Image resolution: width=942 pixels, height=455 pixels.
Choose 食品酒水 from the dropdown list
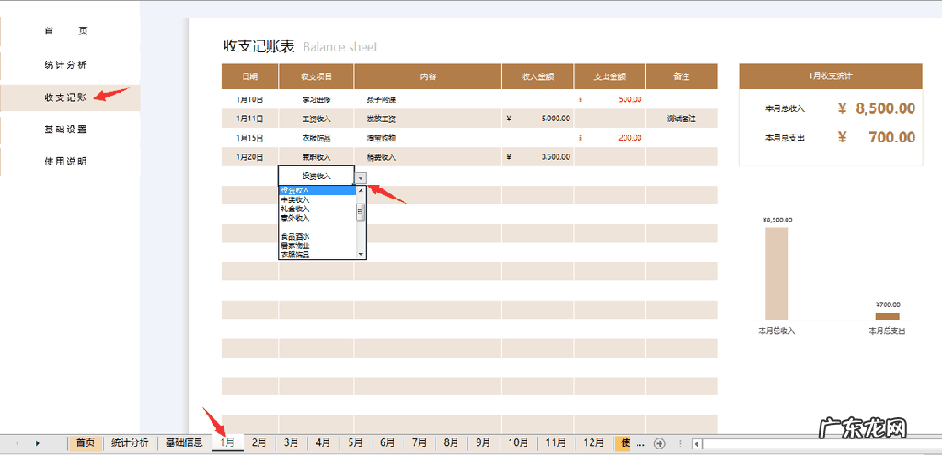point(317,236)
